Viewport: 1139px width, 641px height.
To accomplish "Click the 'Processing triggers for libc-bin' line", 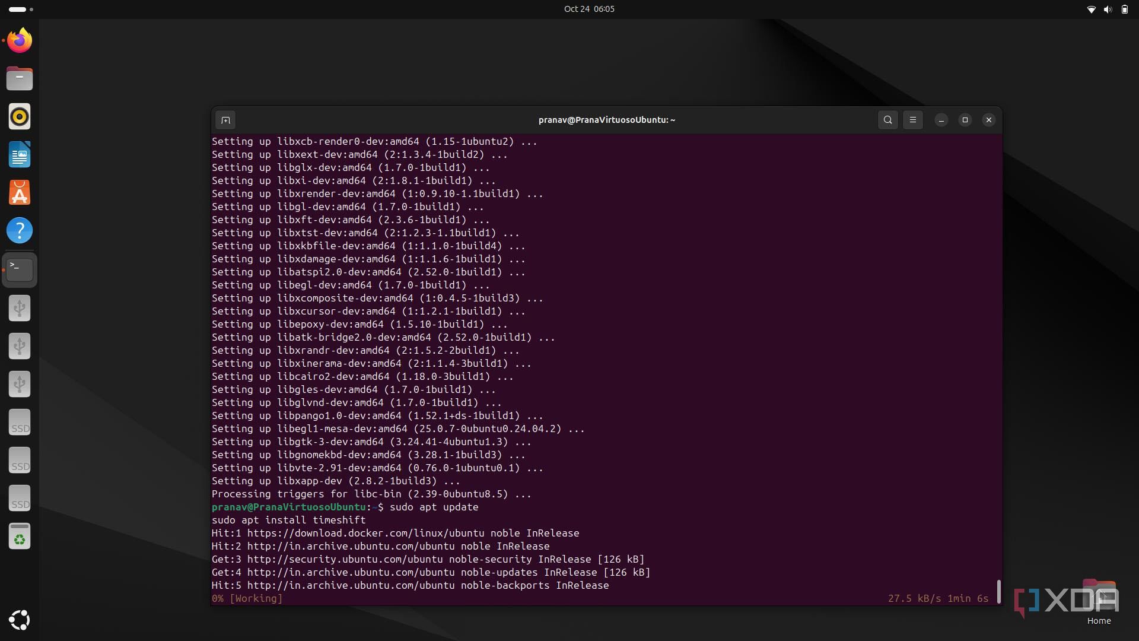I will point(372,494).
